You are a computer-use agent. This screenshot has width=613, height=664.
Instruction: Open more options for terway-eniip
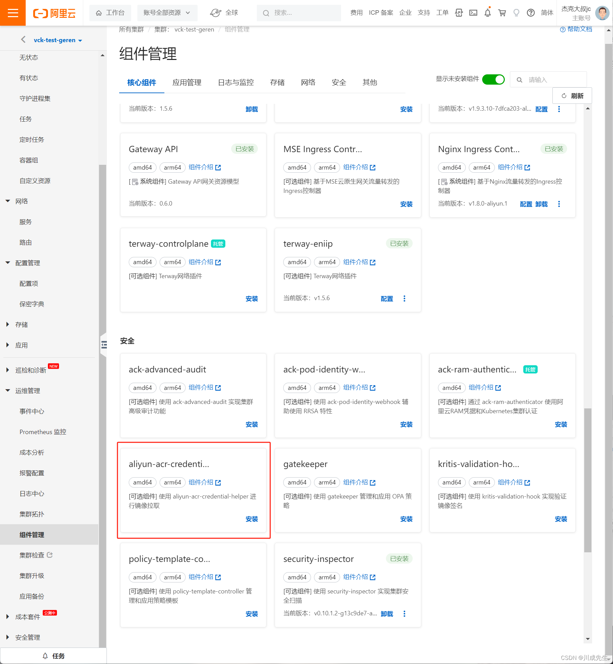[x=404, y=299]
